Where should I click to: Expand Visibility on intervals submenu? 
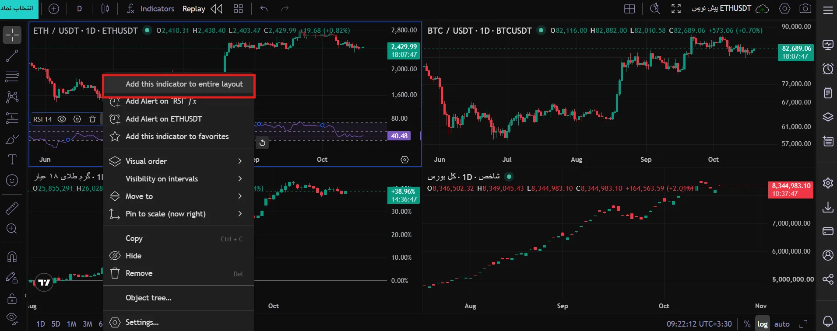coord(178,179)
